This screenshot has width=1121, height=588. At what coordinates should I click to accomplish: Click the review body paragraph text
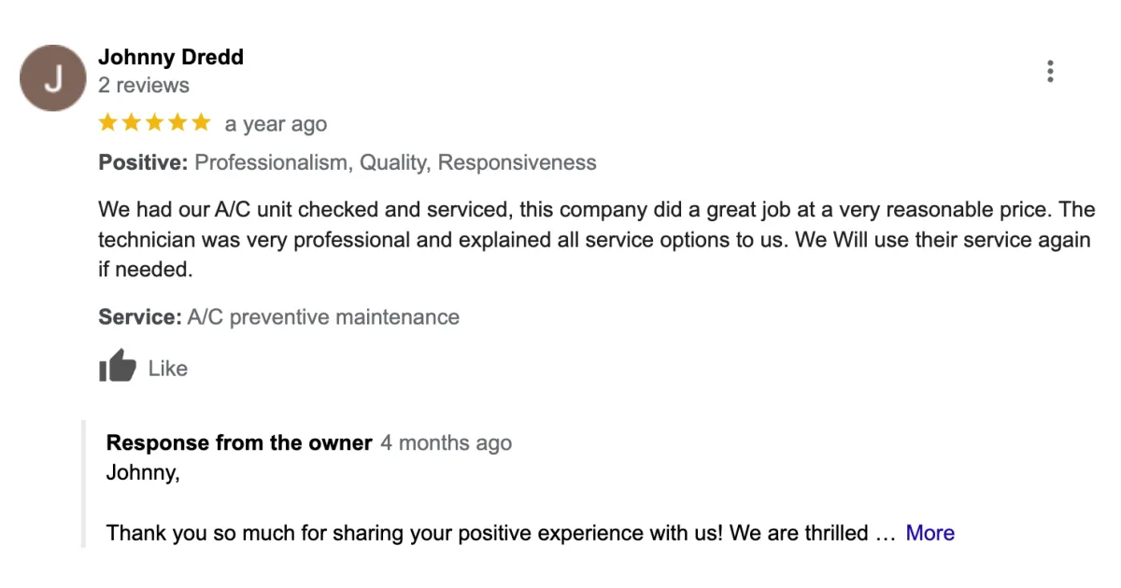click(596, 240)
